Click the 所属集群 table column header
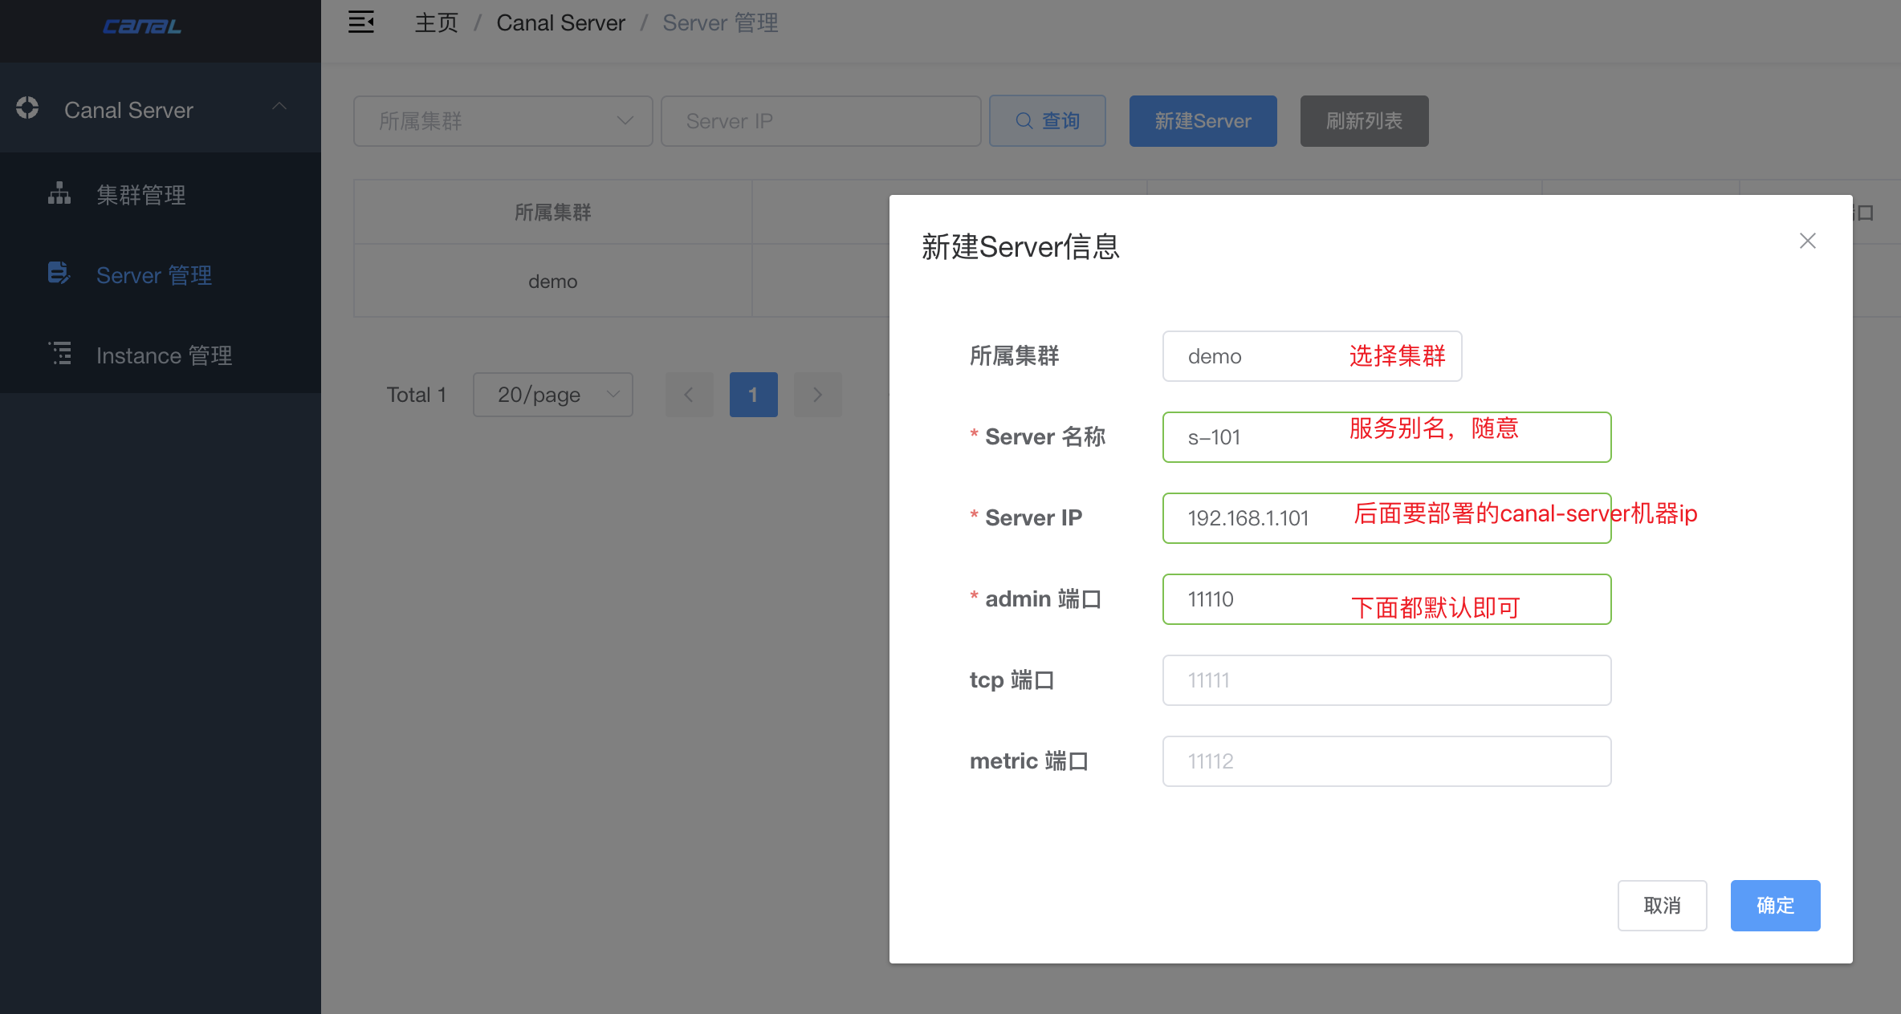Screen dimensions: 1901x1014 [x=553, y=213]
